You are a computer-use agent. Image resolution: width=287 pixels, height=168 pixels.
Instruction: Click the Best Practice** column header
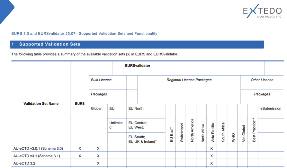[254, 130]
